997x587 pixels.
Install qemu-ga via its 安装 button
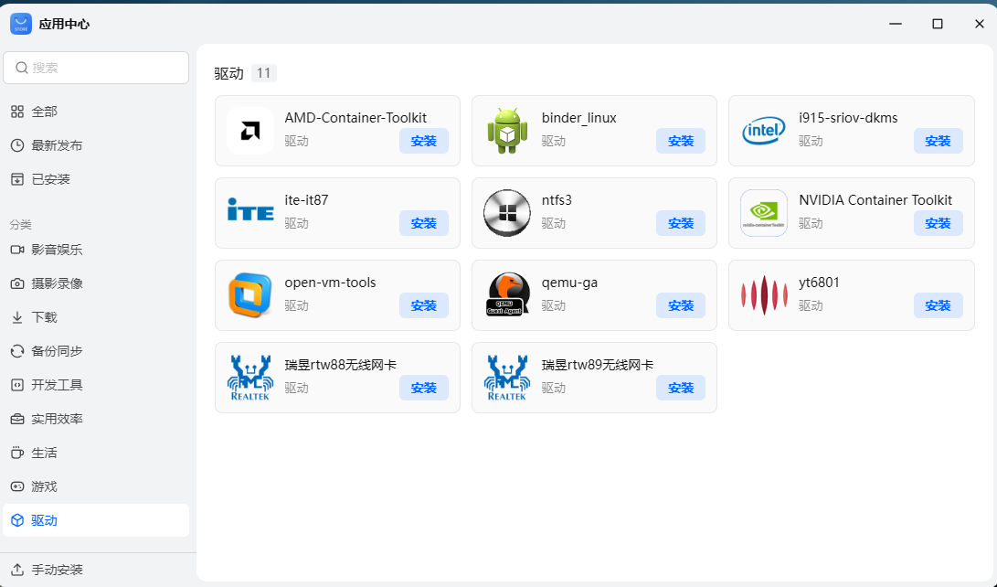tap(680, 306)
